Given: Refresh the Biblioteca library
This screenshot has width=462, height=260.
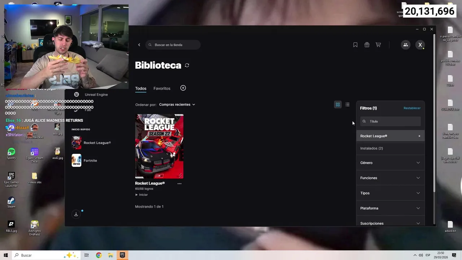Looking at the screenshot, I should [x=187, y=65].
